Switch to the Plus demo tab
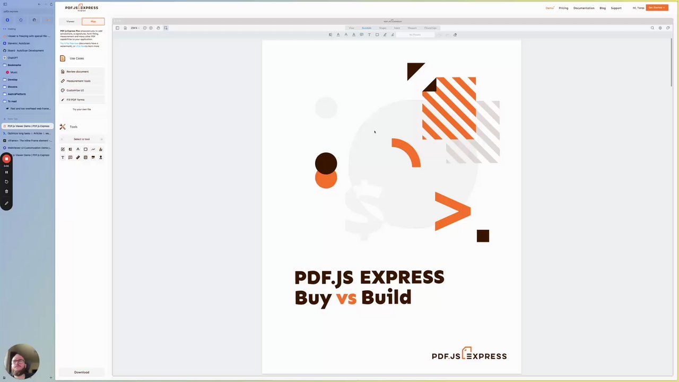Image resolution: width=679 pixels, height=382 pixels. coord(93,22)
